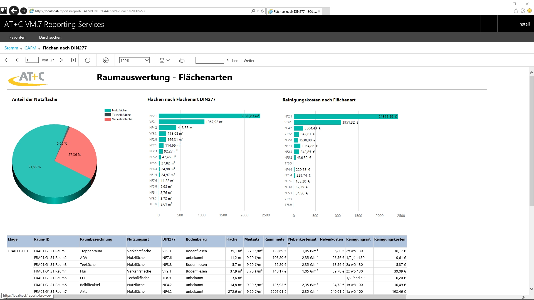Image resolution: width=534 pixels, height=300 pixels.
Task: Print the report
Action: click(182, 60)
